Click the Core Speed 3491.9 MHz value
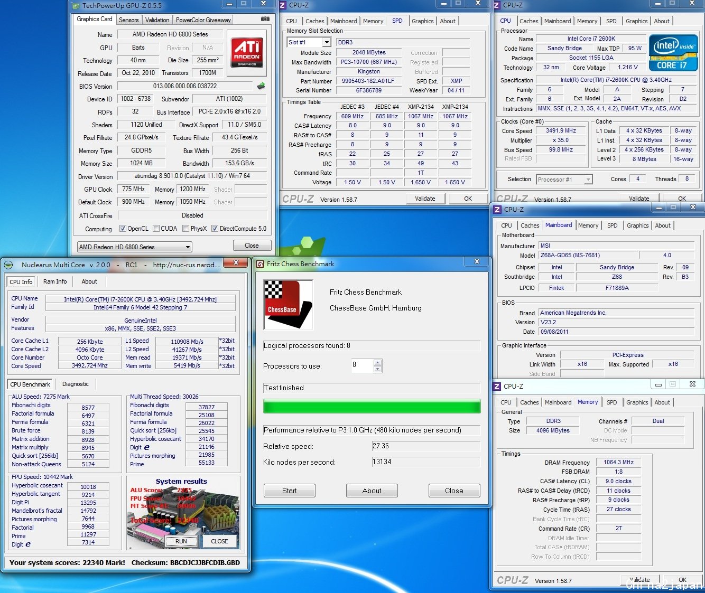Image resolution: width=705 pixels, height=593 pixels. pos(561,130)
